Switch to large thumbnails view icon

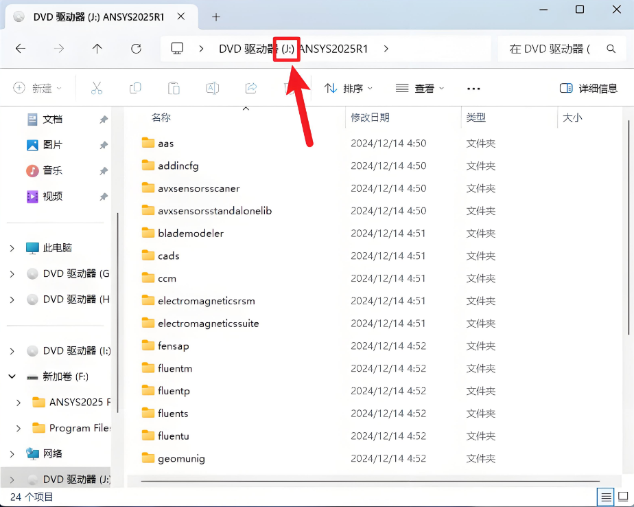[x=624, y=497]
